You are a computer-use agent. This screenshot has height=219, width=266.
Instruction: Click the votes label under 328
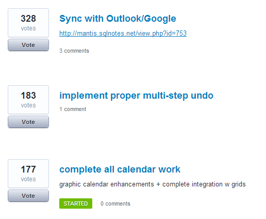[x=28, y=28]
